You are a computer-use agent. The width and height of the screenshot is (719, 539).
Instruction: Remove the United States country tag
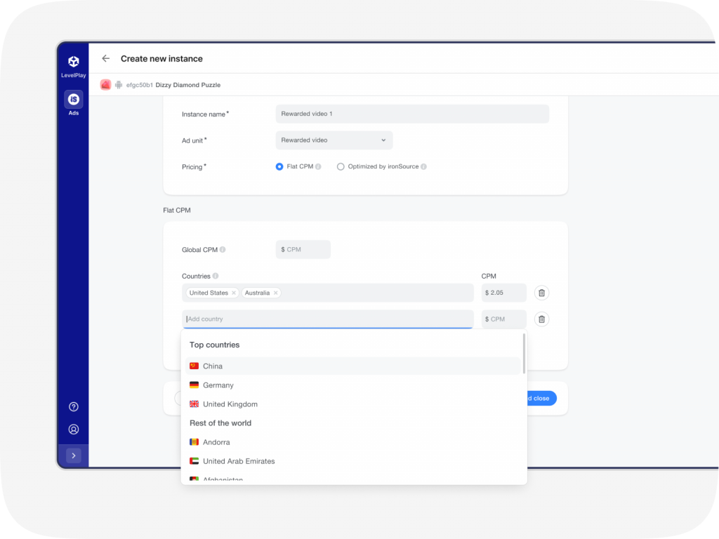[234, 293]
